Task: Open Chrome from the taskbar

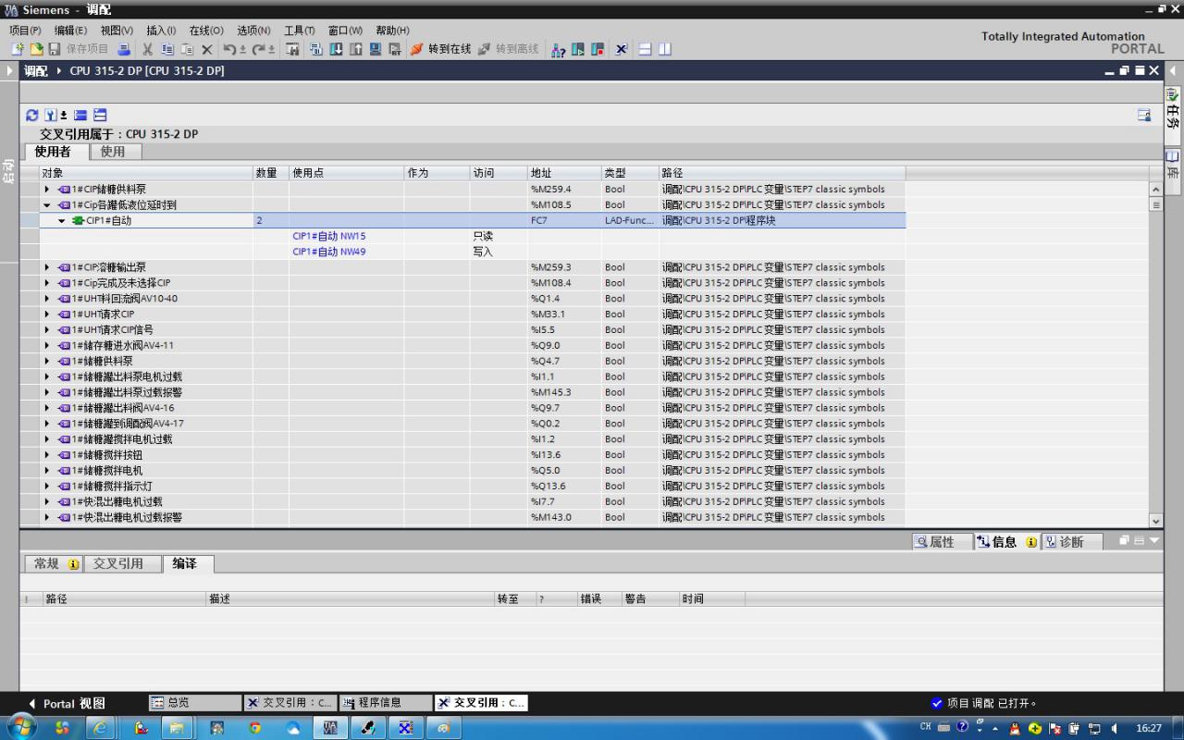Action: pyautogui.click(x=255, y=728)
